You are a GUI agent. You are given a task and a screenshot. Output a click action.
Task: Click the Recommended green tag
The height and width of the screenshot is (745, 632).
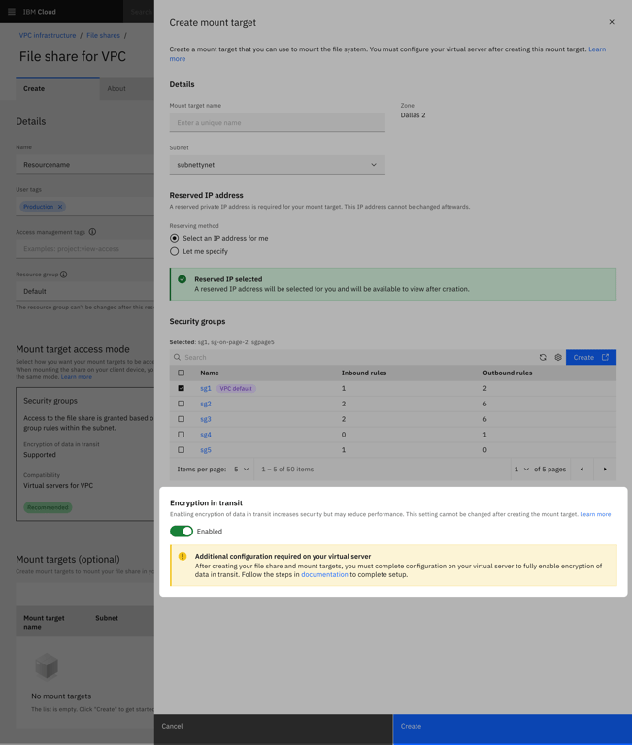(x=48, y=507)
